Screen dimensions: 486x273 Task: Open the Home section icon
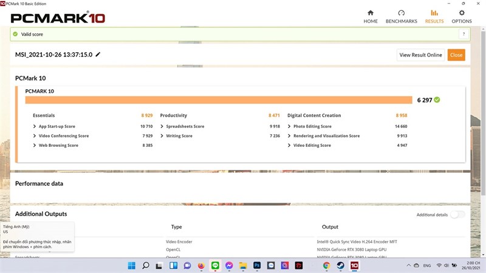(x=371, y=13)
